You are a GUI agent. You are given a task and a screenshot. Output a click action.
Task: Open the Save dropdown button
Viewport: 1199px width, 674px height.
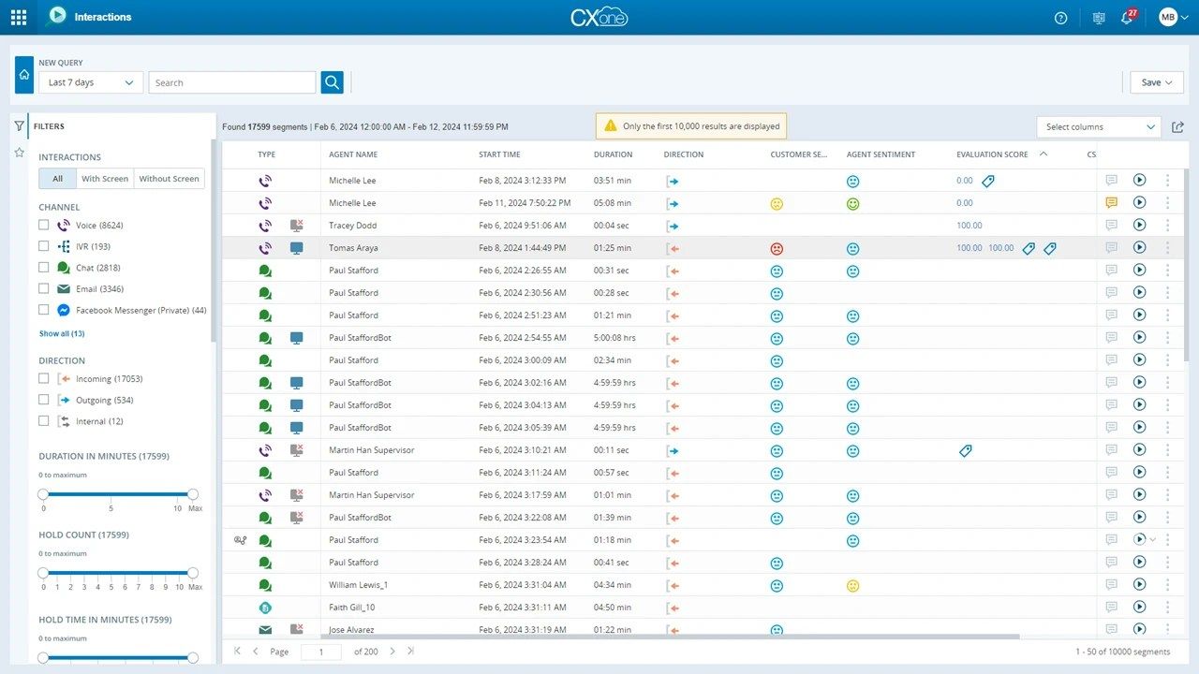(1157, 82)
